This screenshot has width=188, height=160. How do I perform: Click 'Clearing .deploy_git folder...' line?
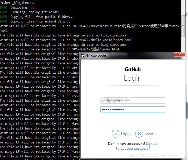32,12
